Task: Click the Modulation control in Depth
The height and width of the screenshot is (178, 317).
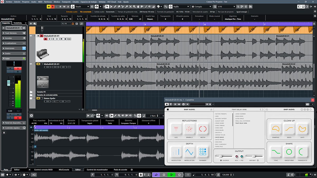Action: [189, 152]
